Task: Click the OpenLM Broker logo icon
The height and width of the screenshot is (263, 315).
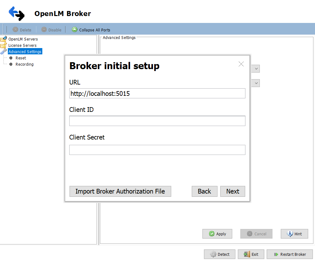Action: [x=16, y=13]
